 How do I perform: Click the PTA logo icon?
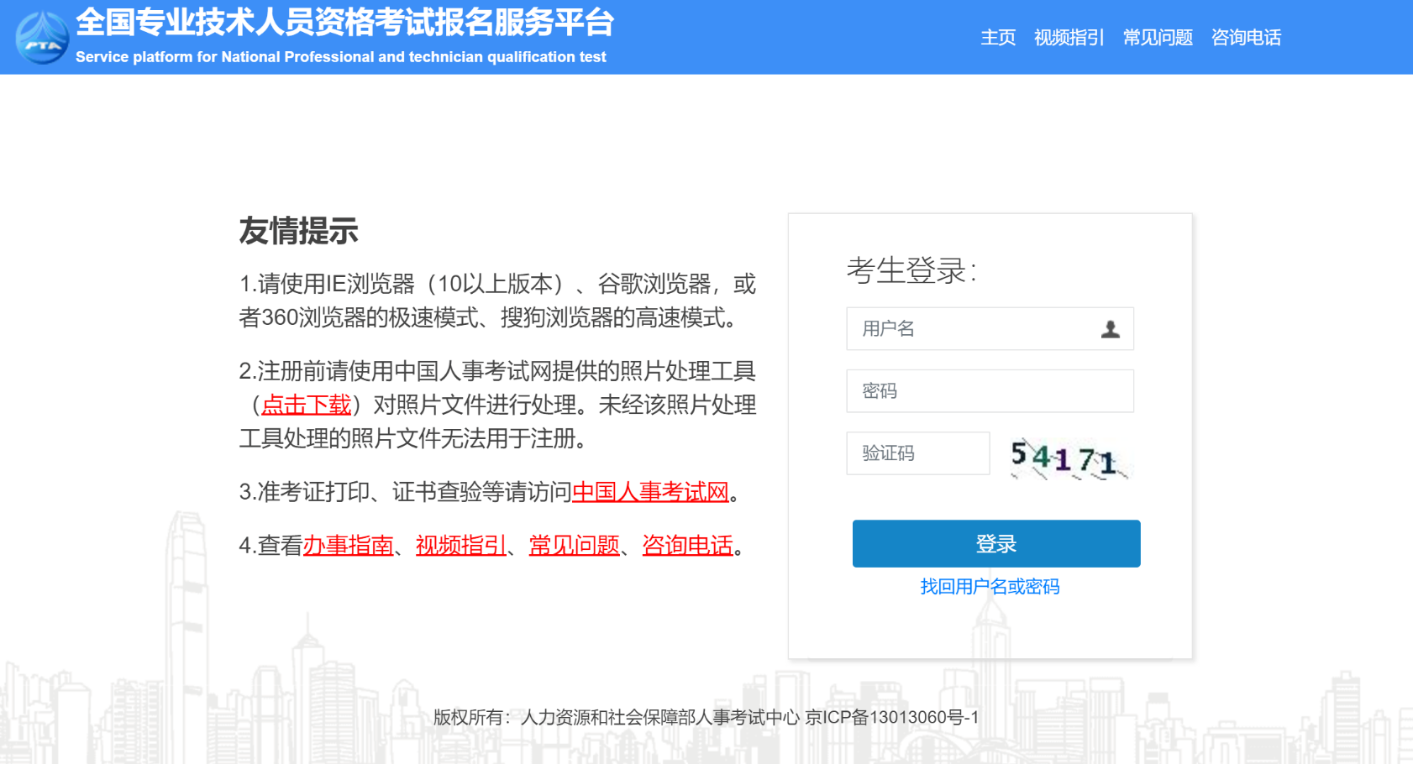(x=42, y=38)
